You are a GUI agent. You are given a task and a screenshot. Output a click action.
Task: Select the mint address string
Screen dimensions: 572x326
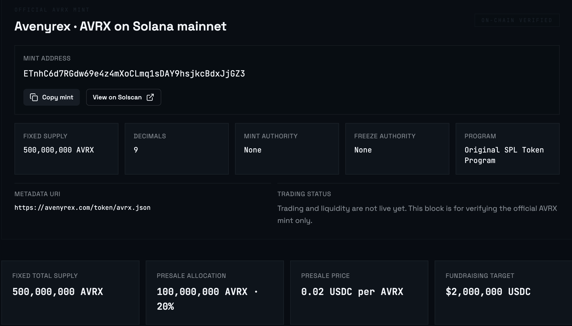pyautogui.click(x=134, y=74)
